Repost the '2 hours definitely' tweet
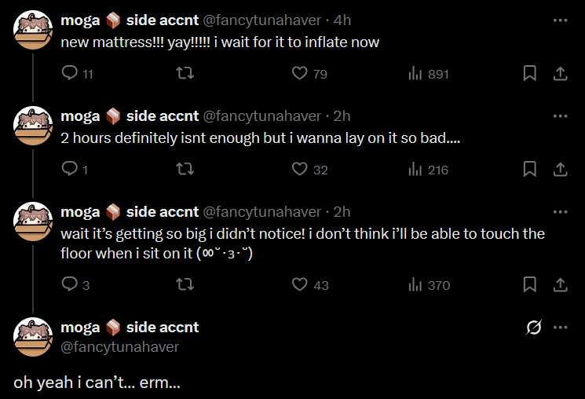585x399 pixels. tap(185, 169)
